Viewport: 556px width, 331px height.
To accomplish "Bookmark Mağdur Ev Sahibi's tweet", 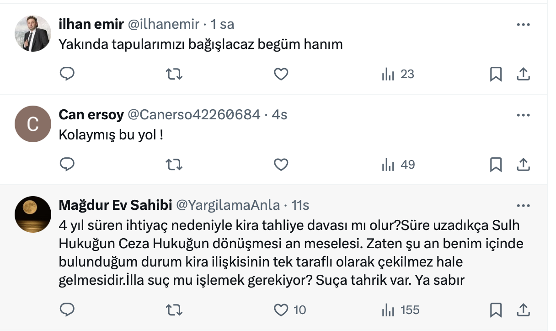I will coord(496,310).
